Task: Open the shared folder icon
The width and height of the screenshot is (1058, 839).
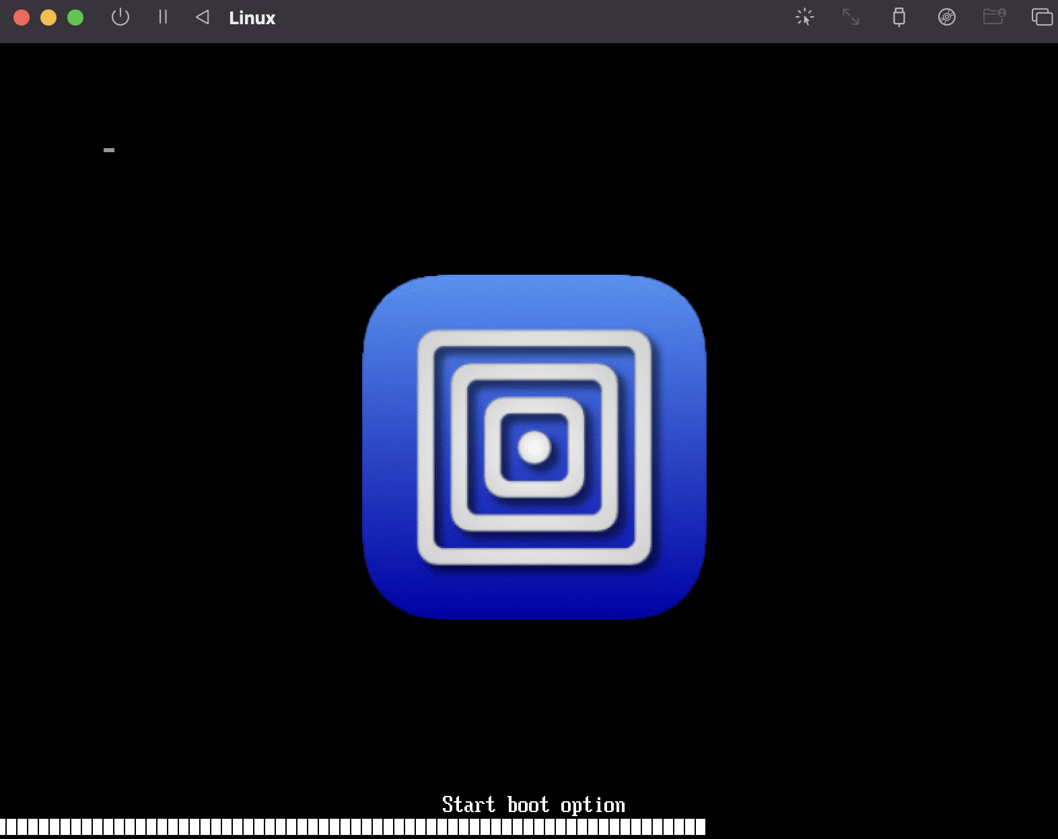Action: point(994,17)
